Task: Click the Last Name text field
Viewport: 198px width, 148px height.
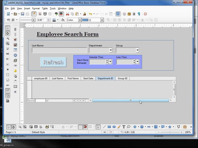Action: [59, 50]
